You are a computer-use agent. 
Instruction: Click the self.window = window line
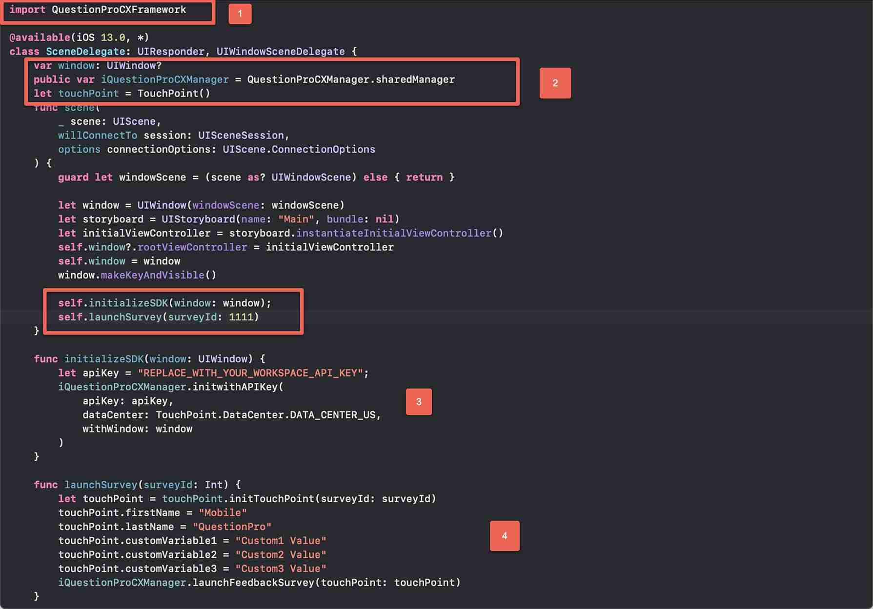tap(119, 261)
